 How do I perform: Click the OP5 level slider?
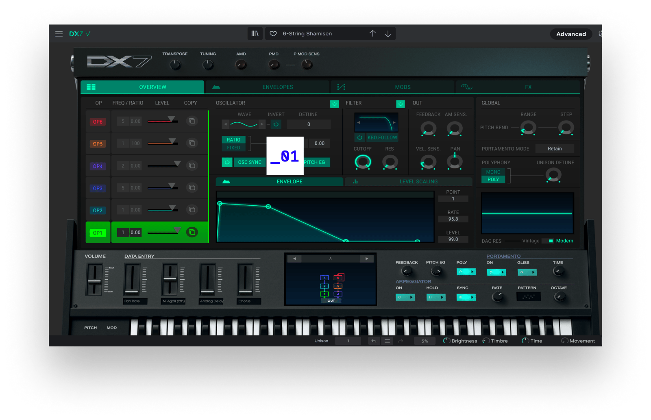coord(163,143)
